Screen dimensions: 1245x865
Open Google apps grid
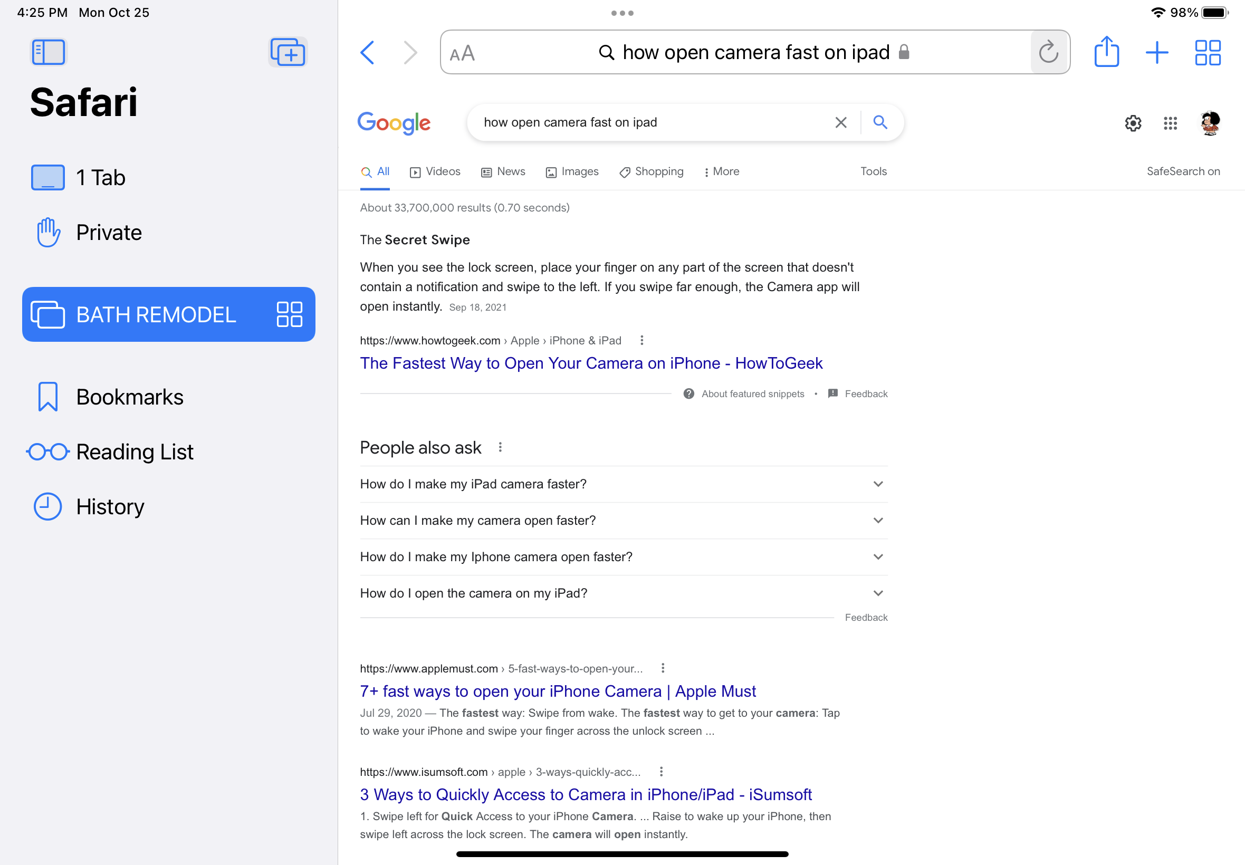pyautogui.click(x=1170, y=123)
